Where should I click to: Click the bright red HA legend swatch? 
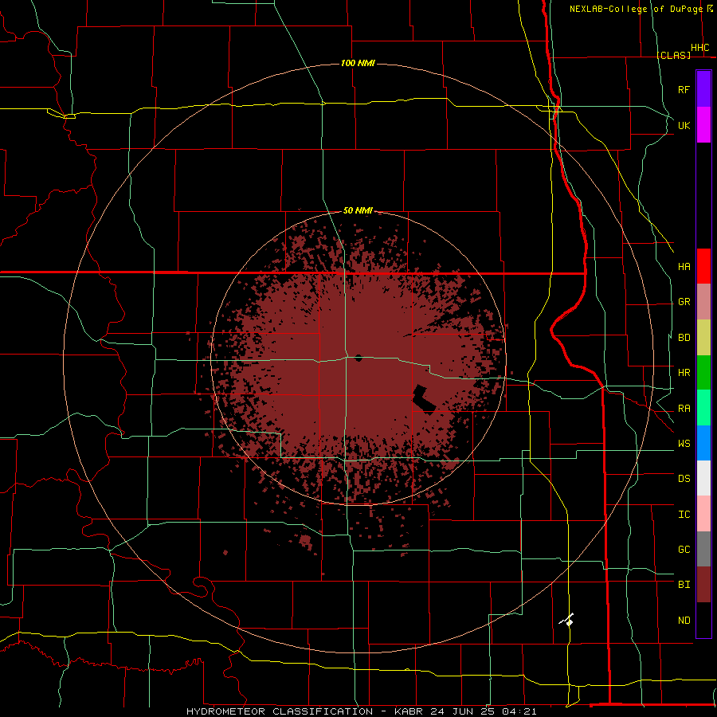pos(703,266)
